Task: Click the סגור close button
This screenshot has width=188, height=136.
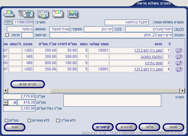Action: tap(15, 127)
